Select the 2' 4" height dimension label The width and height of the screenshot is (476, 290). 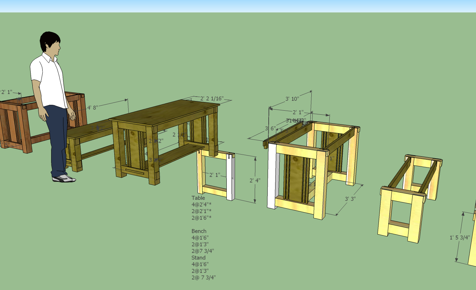255,181
